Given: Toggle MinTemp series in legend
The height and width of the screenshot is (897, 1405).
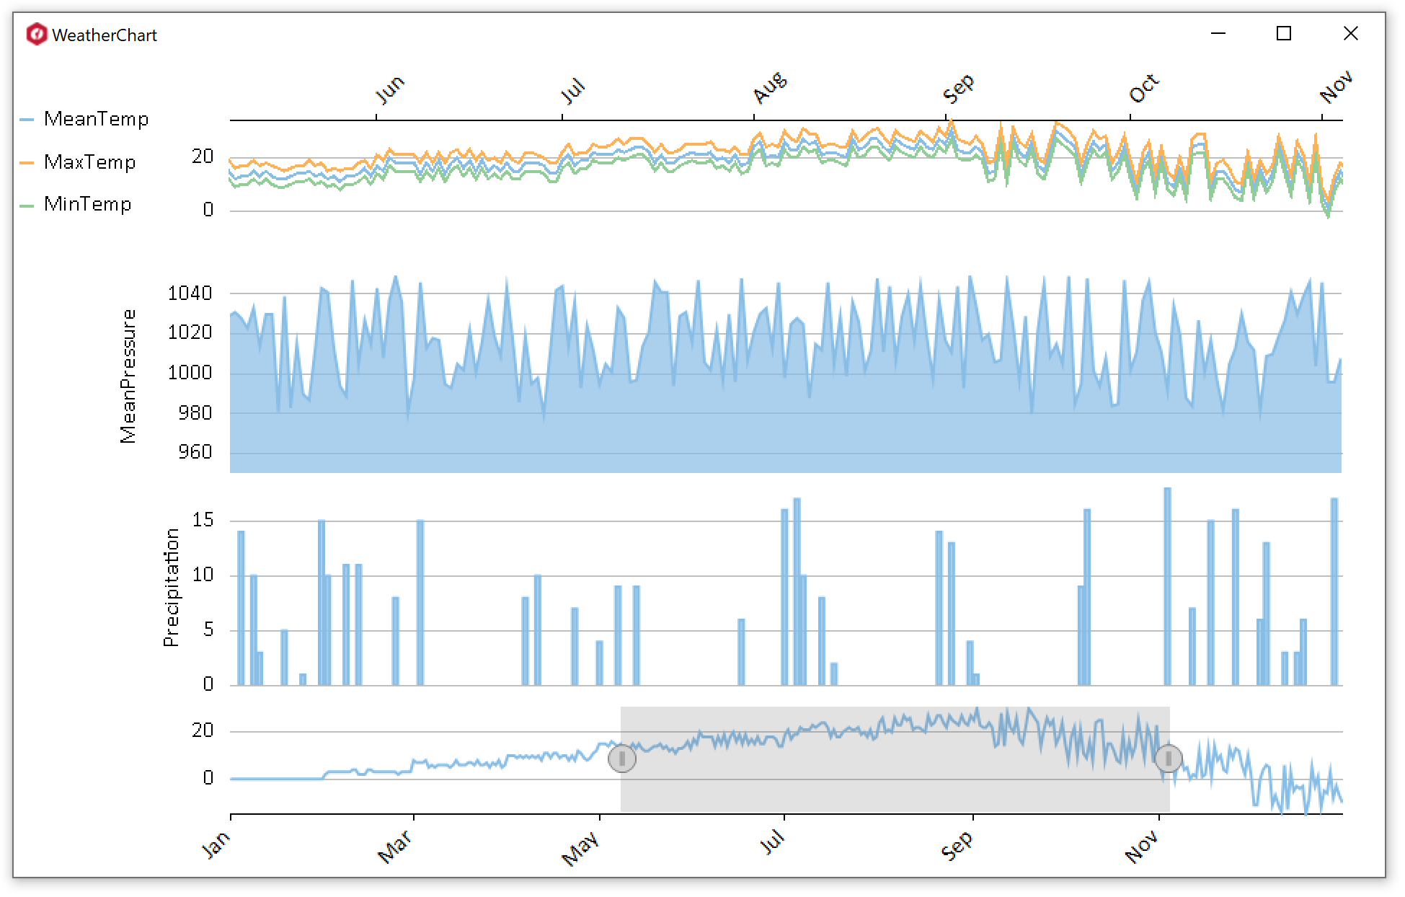Looking at the screenshot, I should point(87,204).
